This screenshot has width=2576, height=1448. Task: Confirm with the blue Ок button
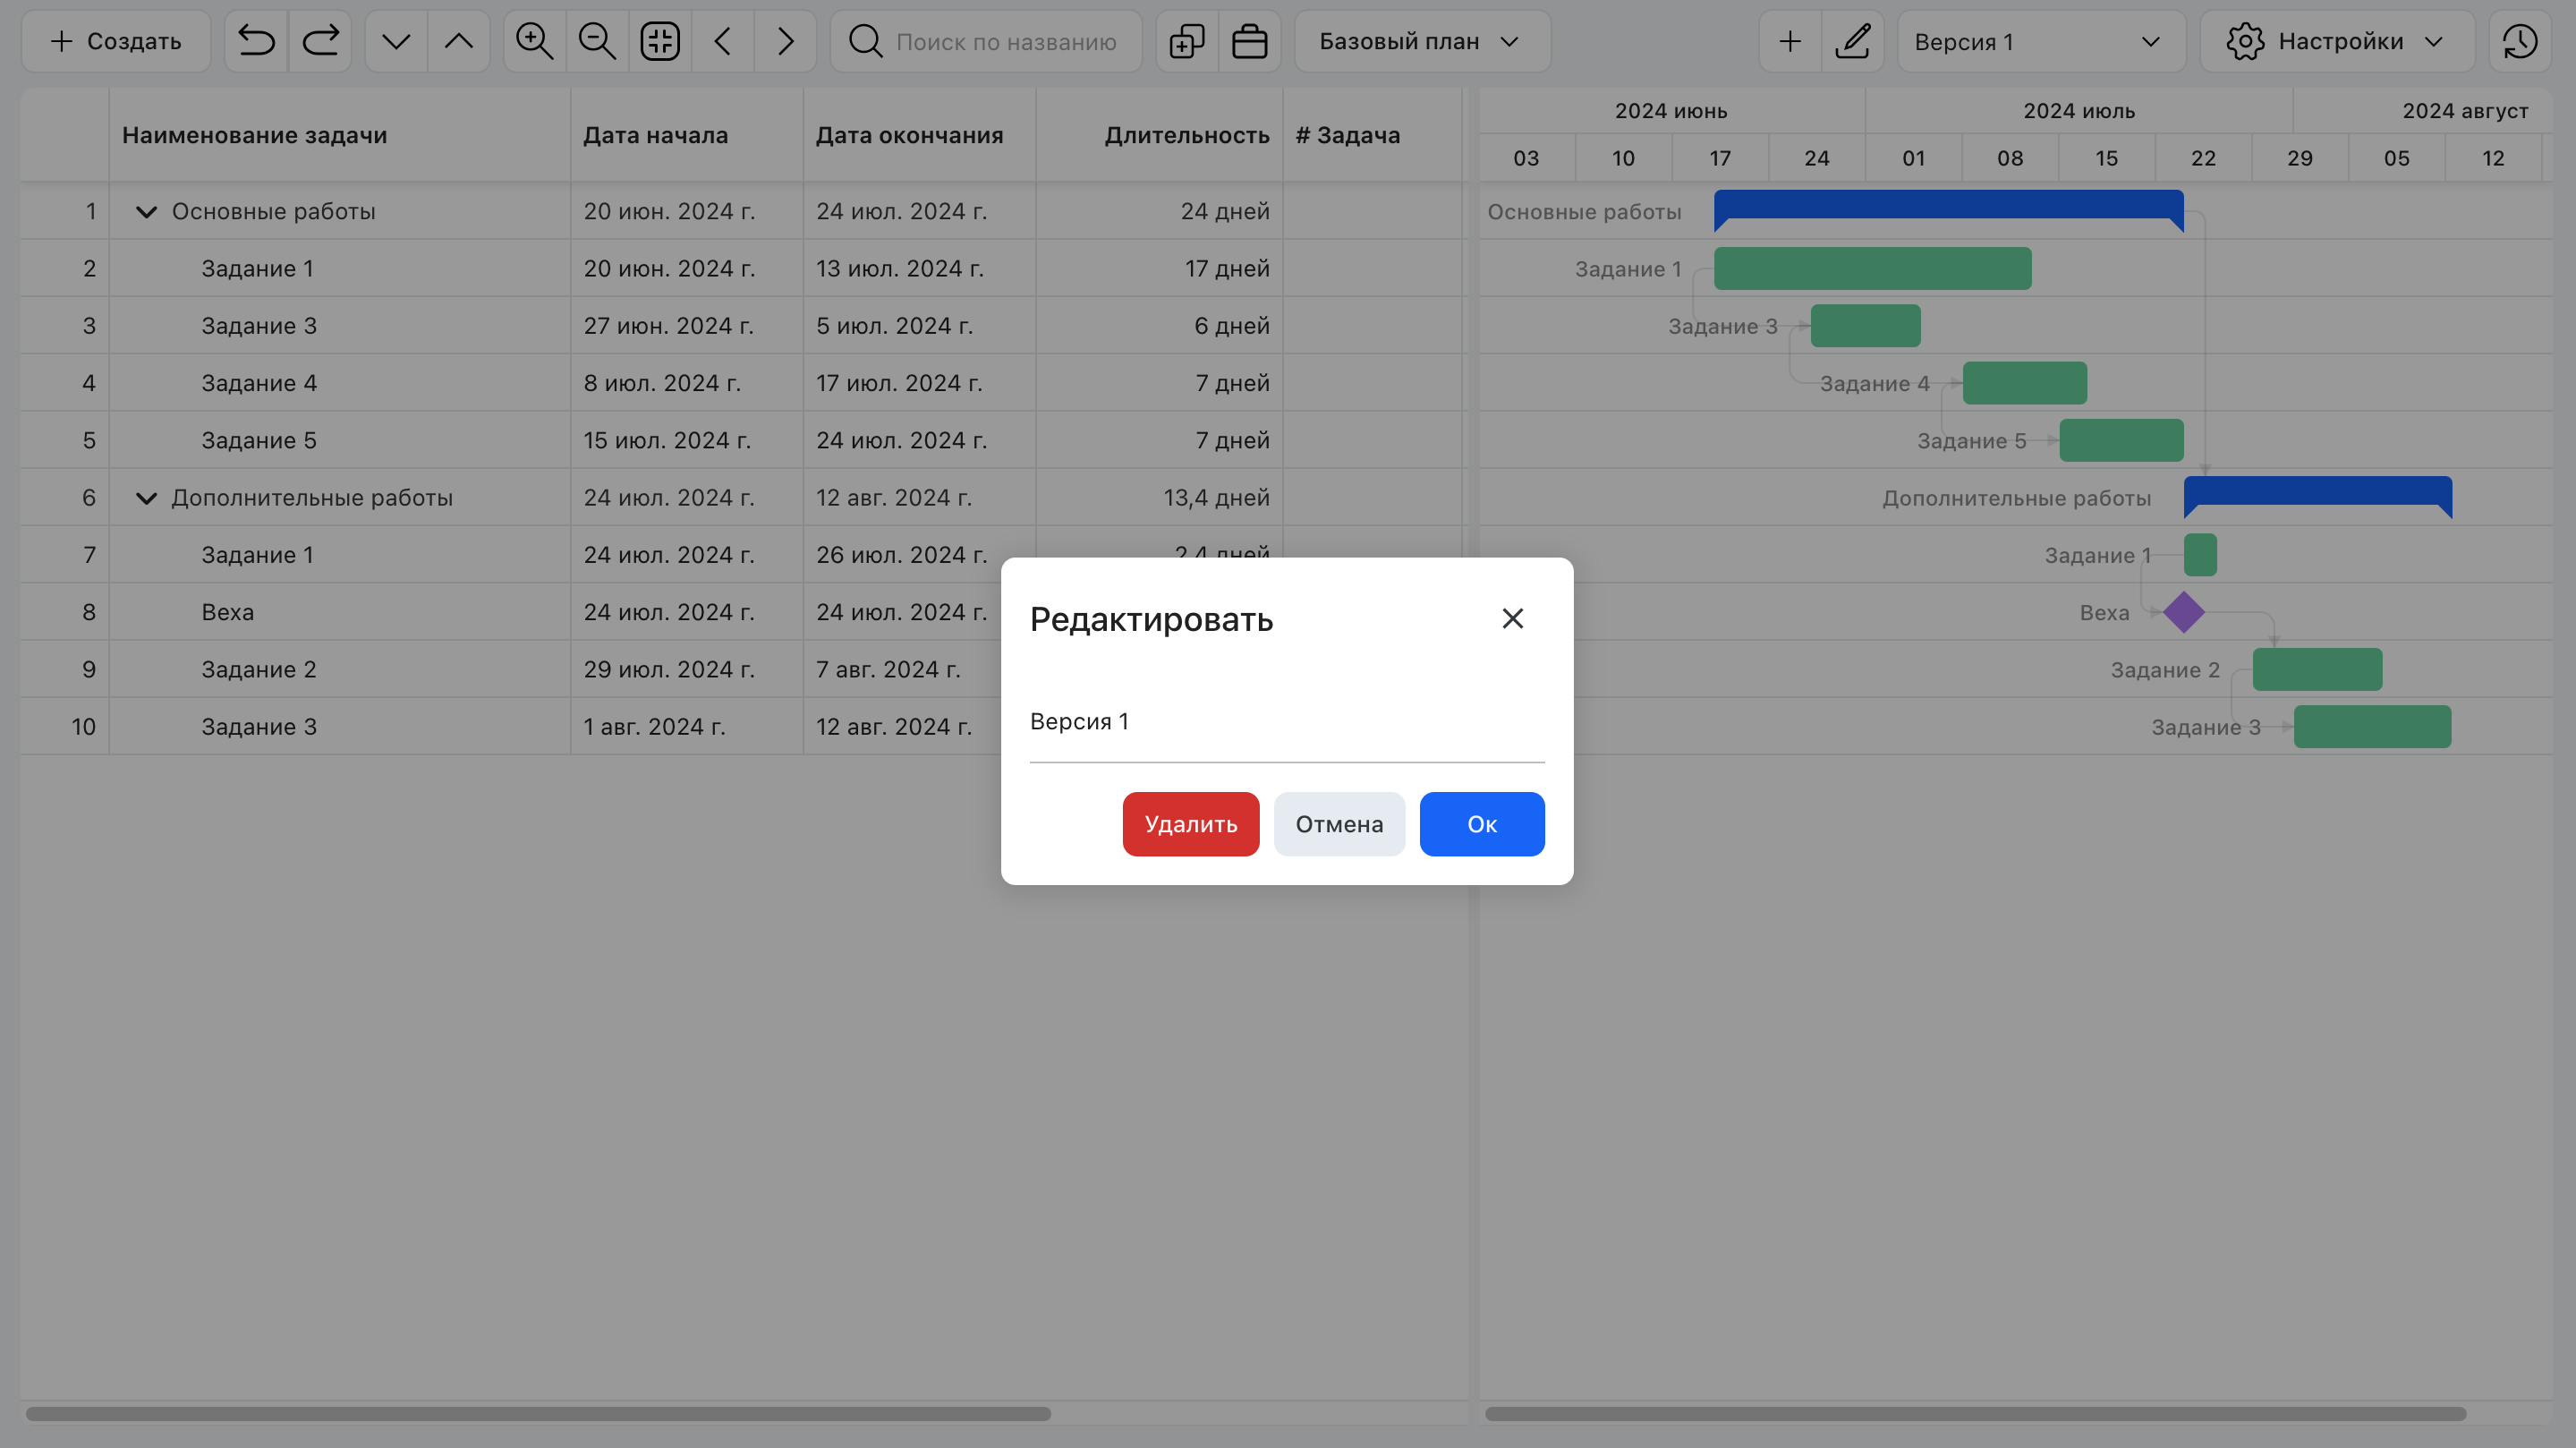coord(1482,824)
